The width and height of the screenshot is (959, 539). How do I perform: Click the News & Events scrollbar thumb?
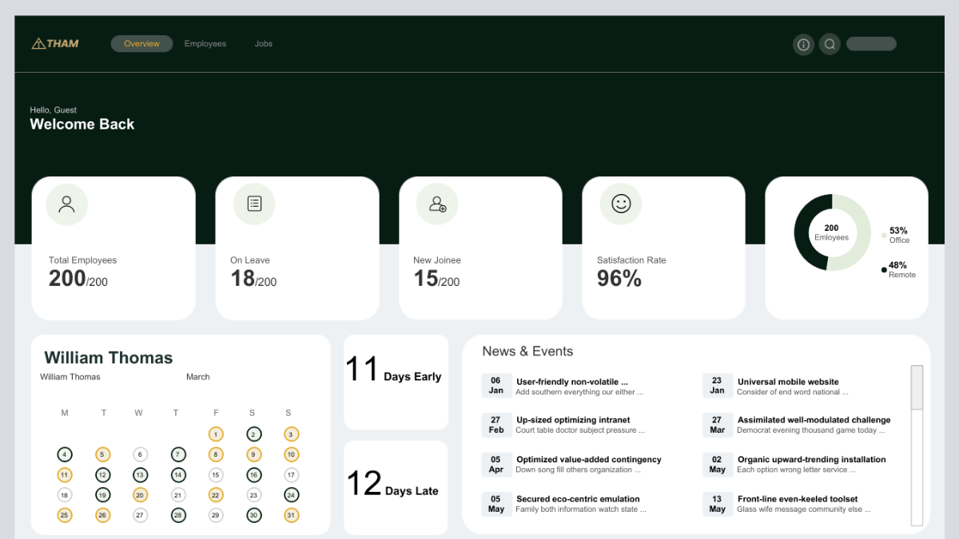click(x=917, y=387)
